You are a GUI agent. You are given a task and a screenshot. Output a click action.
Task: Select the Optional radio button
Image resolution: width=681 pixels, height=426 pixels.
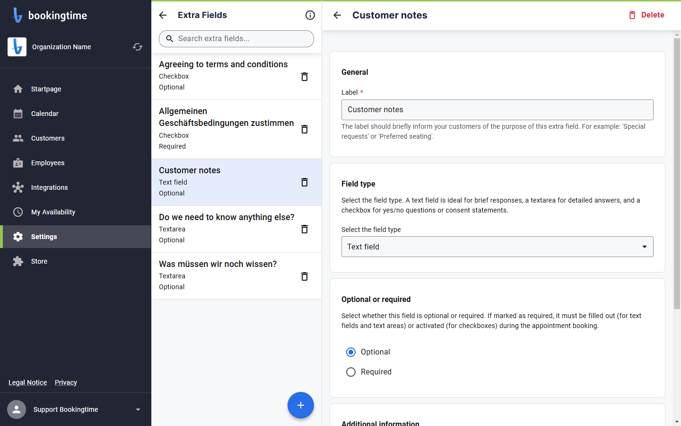pos(351,352)
